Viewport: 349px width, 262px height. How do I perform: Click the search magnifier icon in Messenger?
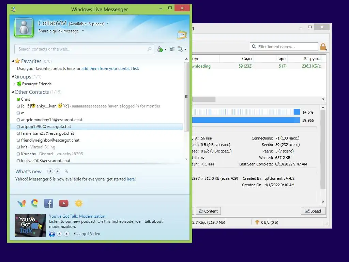(x=149, y=49)
